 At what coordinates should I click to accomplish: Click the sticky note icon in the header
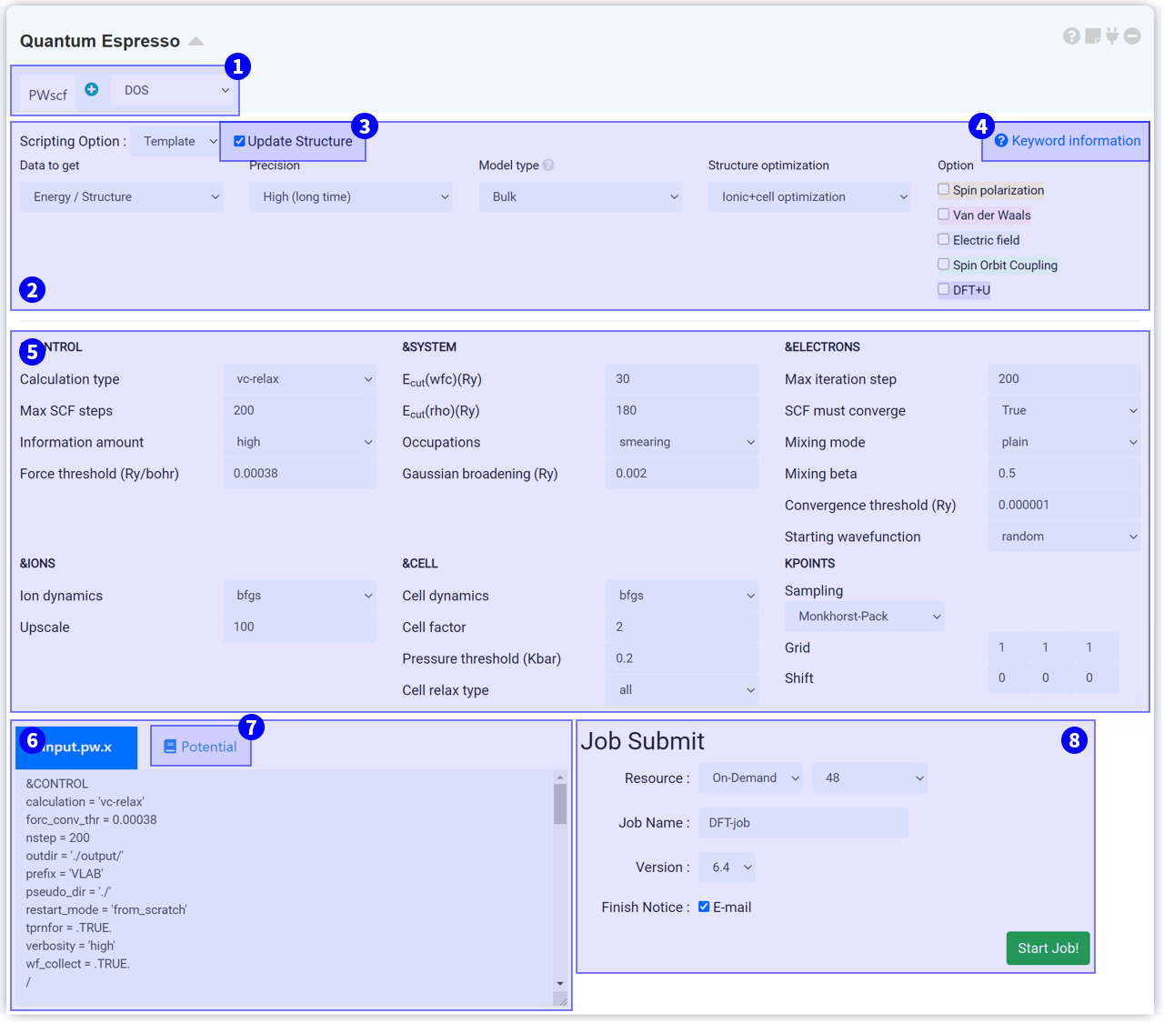tap(1092, 36)
